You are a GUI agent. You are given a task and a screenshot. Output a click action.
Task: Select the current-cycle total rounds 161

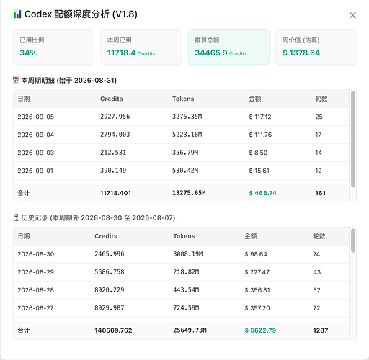click(x=321, y=193)
